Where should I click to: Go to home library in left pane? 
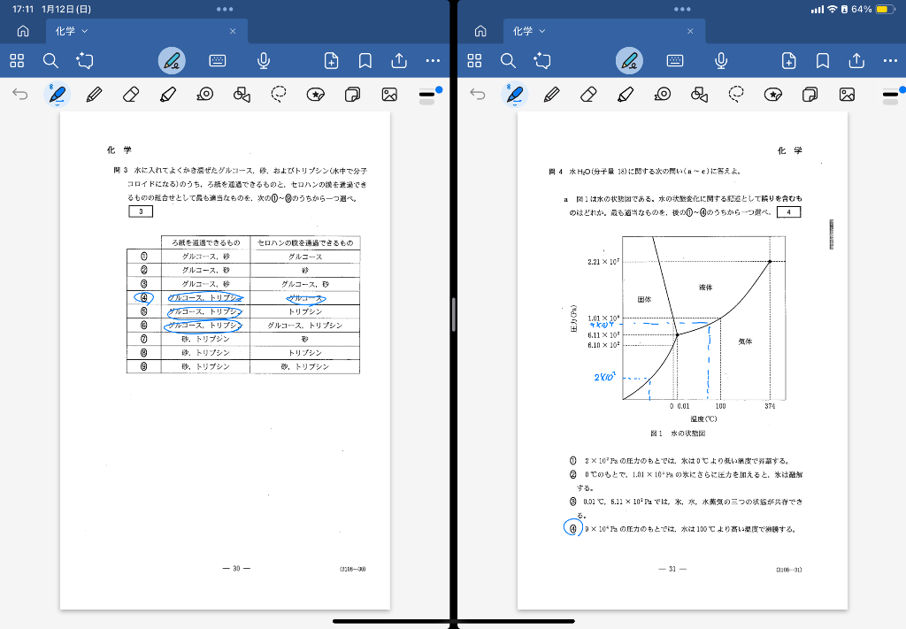(23, 31)
